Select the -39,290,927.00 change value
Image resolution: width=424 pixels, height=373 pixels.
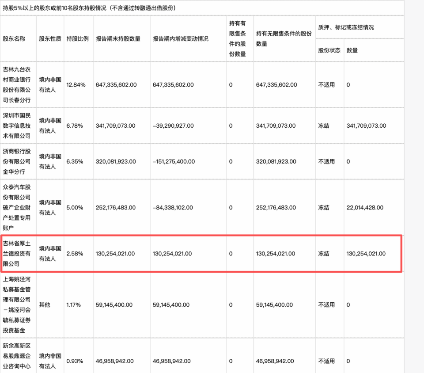[x=173, y=126]
